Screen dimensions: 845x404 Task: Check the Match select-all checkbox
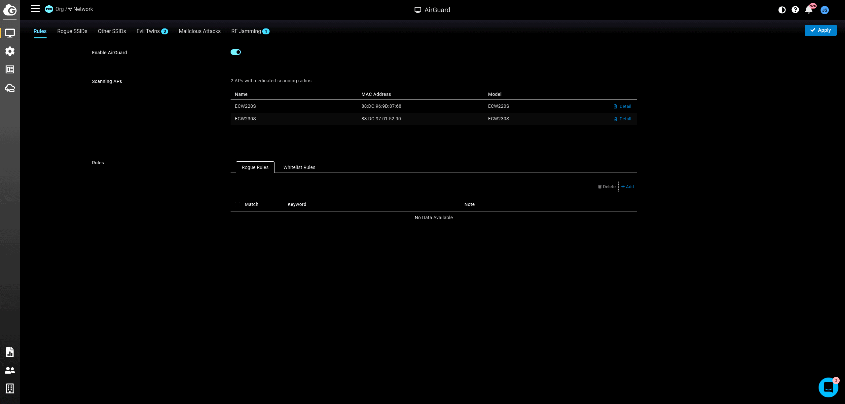[x=238, y=205]
